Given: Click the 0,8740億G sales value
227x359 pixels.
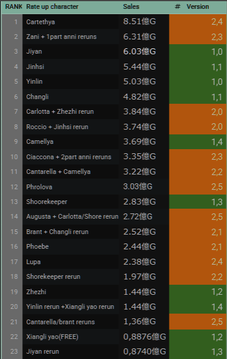Looking at the screenshot, I should coord(145,351).
